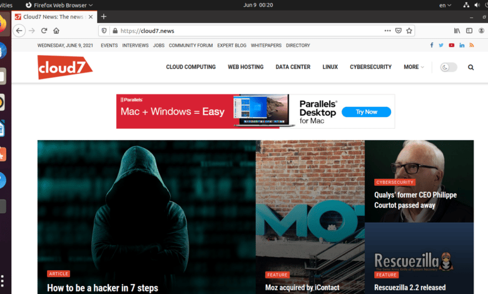This screenshot has width=488, height=294.
Task: Close the Cloud7 News tab
Action: tap(91, 17)
